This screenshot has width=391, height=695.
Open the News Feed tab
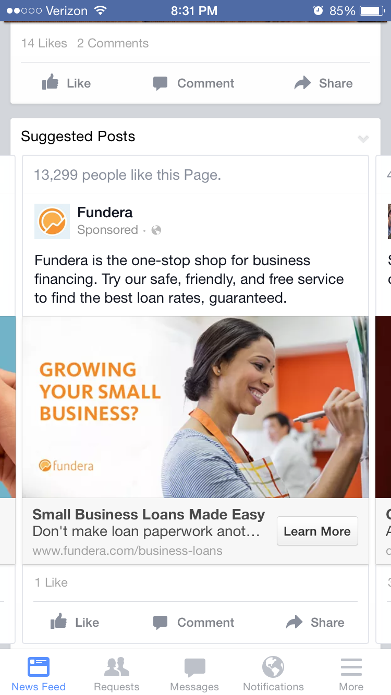[x=39, y=674]
